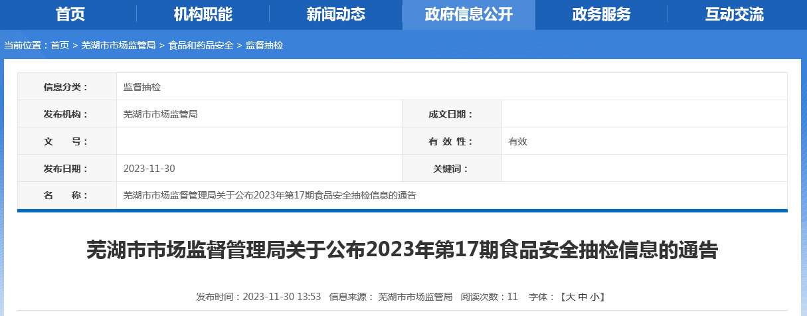The image size is (807, 316).
Task: Open the 首页 navigation tab
Action: [70, 15]
